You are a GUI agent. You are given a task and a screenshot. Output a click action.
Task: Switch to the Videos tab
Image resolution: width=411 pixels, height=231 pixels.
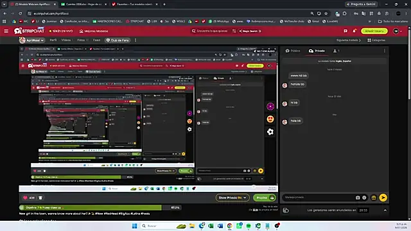pyautogui.click(x=66, y=40)
